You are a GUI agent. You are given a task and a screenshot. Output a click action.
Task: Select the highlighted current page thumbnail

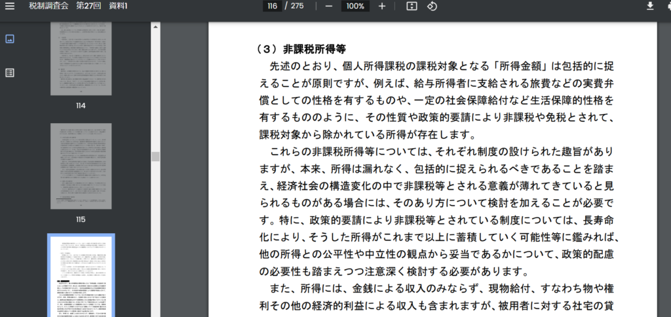[x=81, y=275]
